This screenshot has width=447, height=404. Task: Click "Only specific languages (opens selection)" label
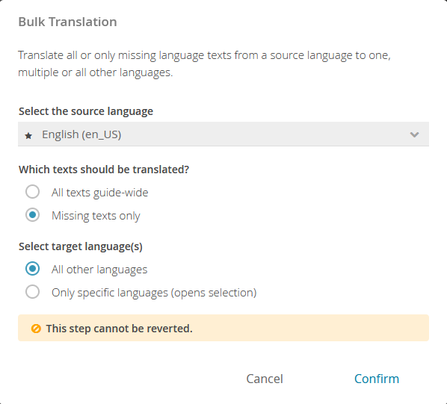tap(154, 293)
